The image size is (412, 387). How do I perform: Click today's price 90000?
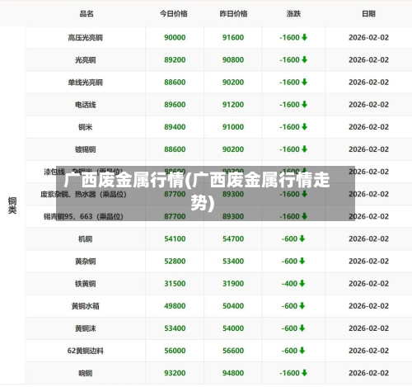[x=175, y=37]
